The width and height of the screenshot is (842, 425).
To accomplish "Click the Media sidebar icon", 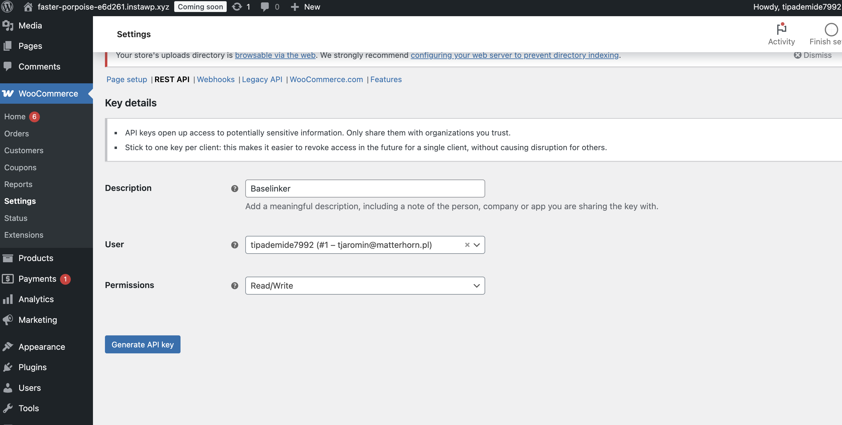I will [x=8, y=25].
